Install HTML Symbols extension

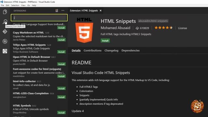click(x=61, y=113)
